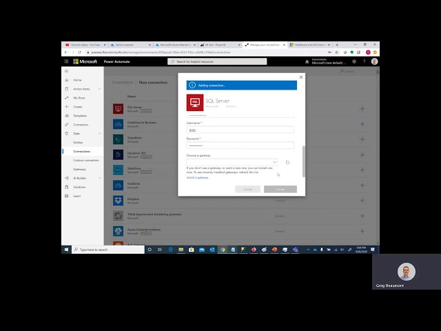Open Firefox from the taskbar
This screenshot has width=441, height=331.
pyautogui.click(x=254, y=250)
